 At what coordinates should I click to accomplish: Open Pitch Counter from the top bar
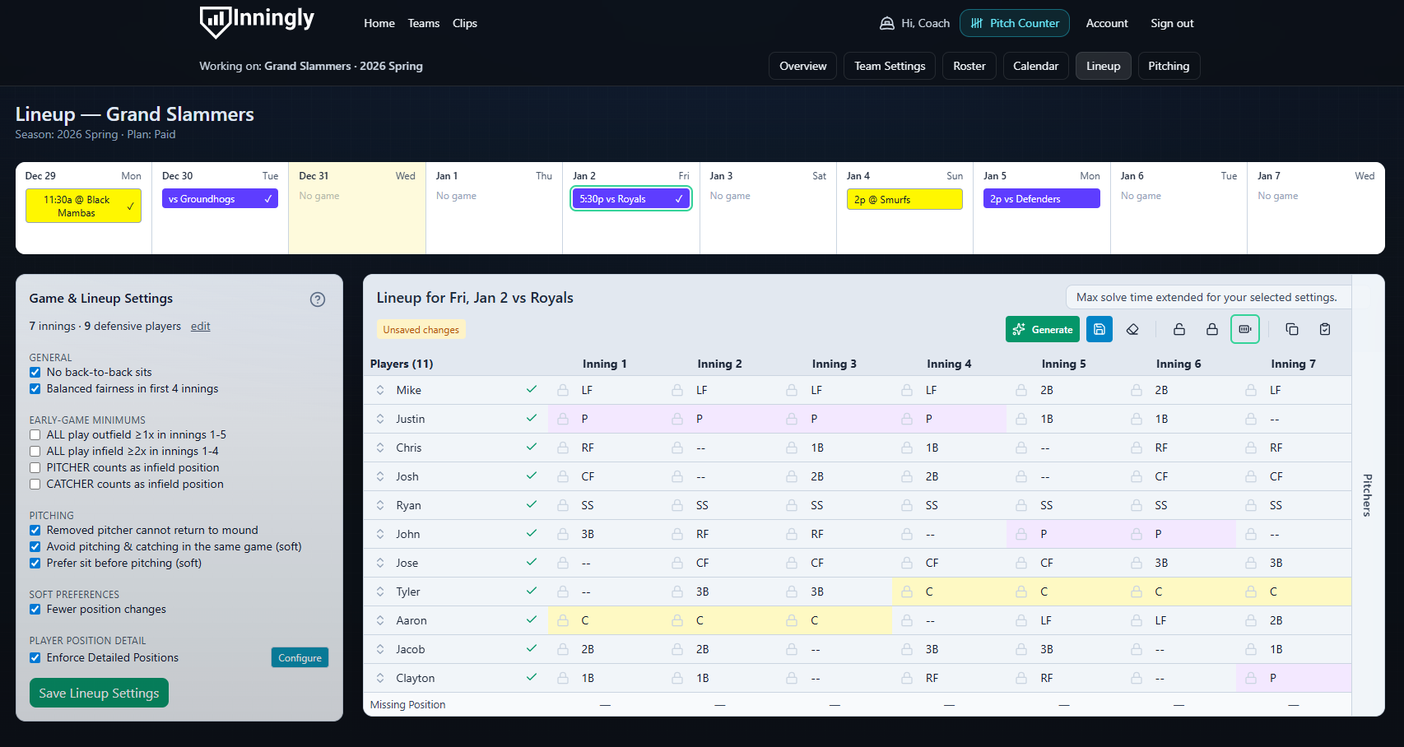pyautogui.click(x=1014, y=23)
